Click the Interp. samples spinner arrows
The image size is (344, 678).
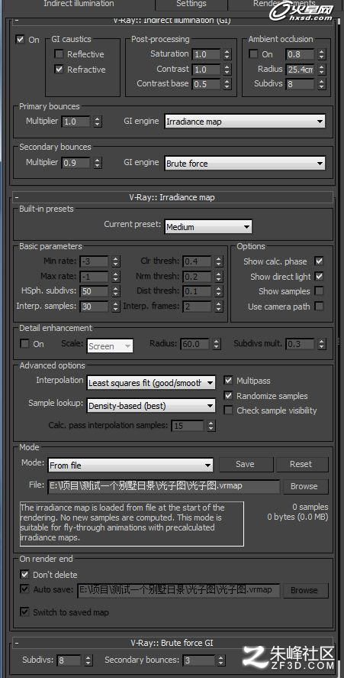tap(115, 307)
